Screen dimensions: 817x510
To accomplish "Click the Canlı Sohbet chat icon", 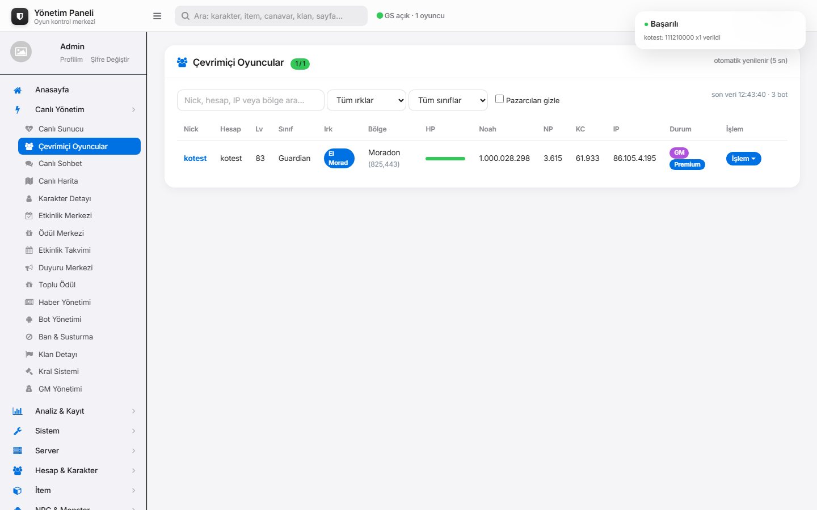I will [29, 164].
